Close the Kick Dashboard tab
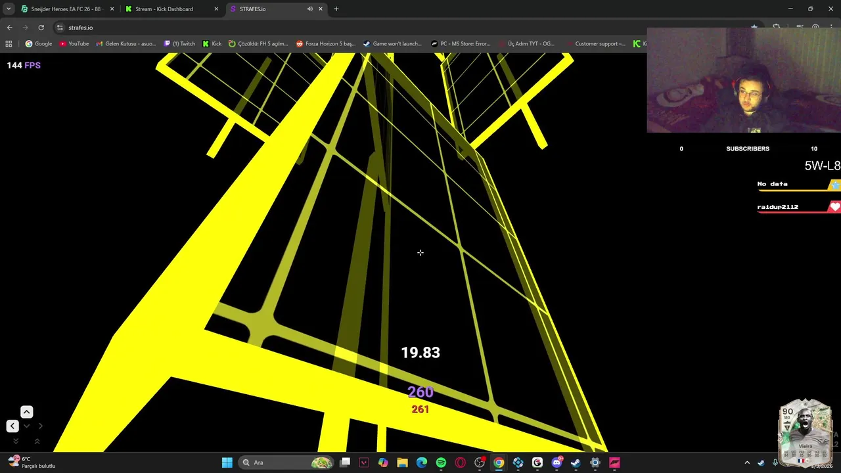This screenshot has width=841, height=473. pos(216,9)
